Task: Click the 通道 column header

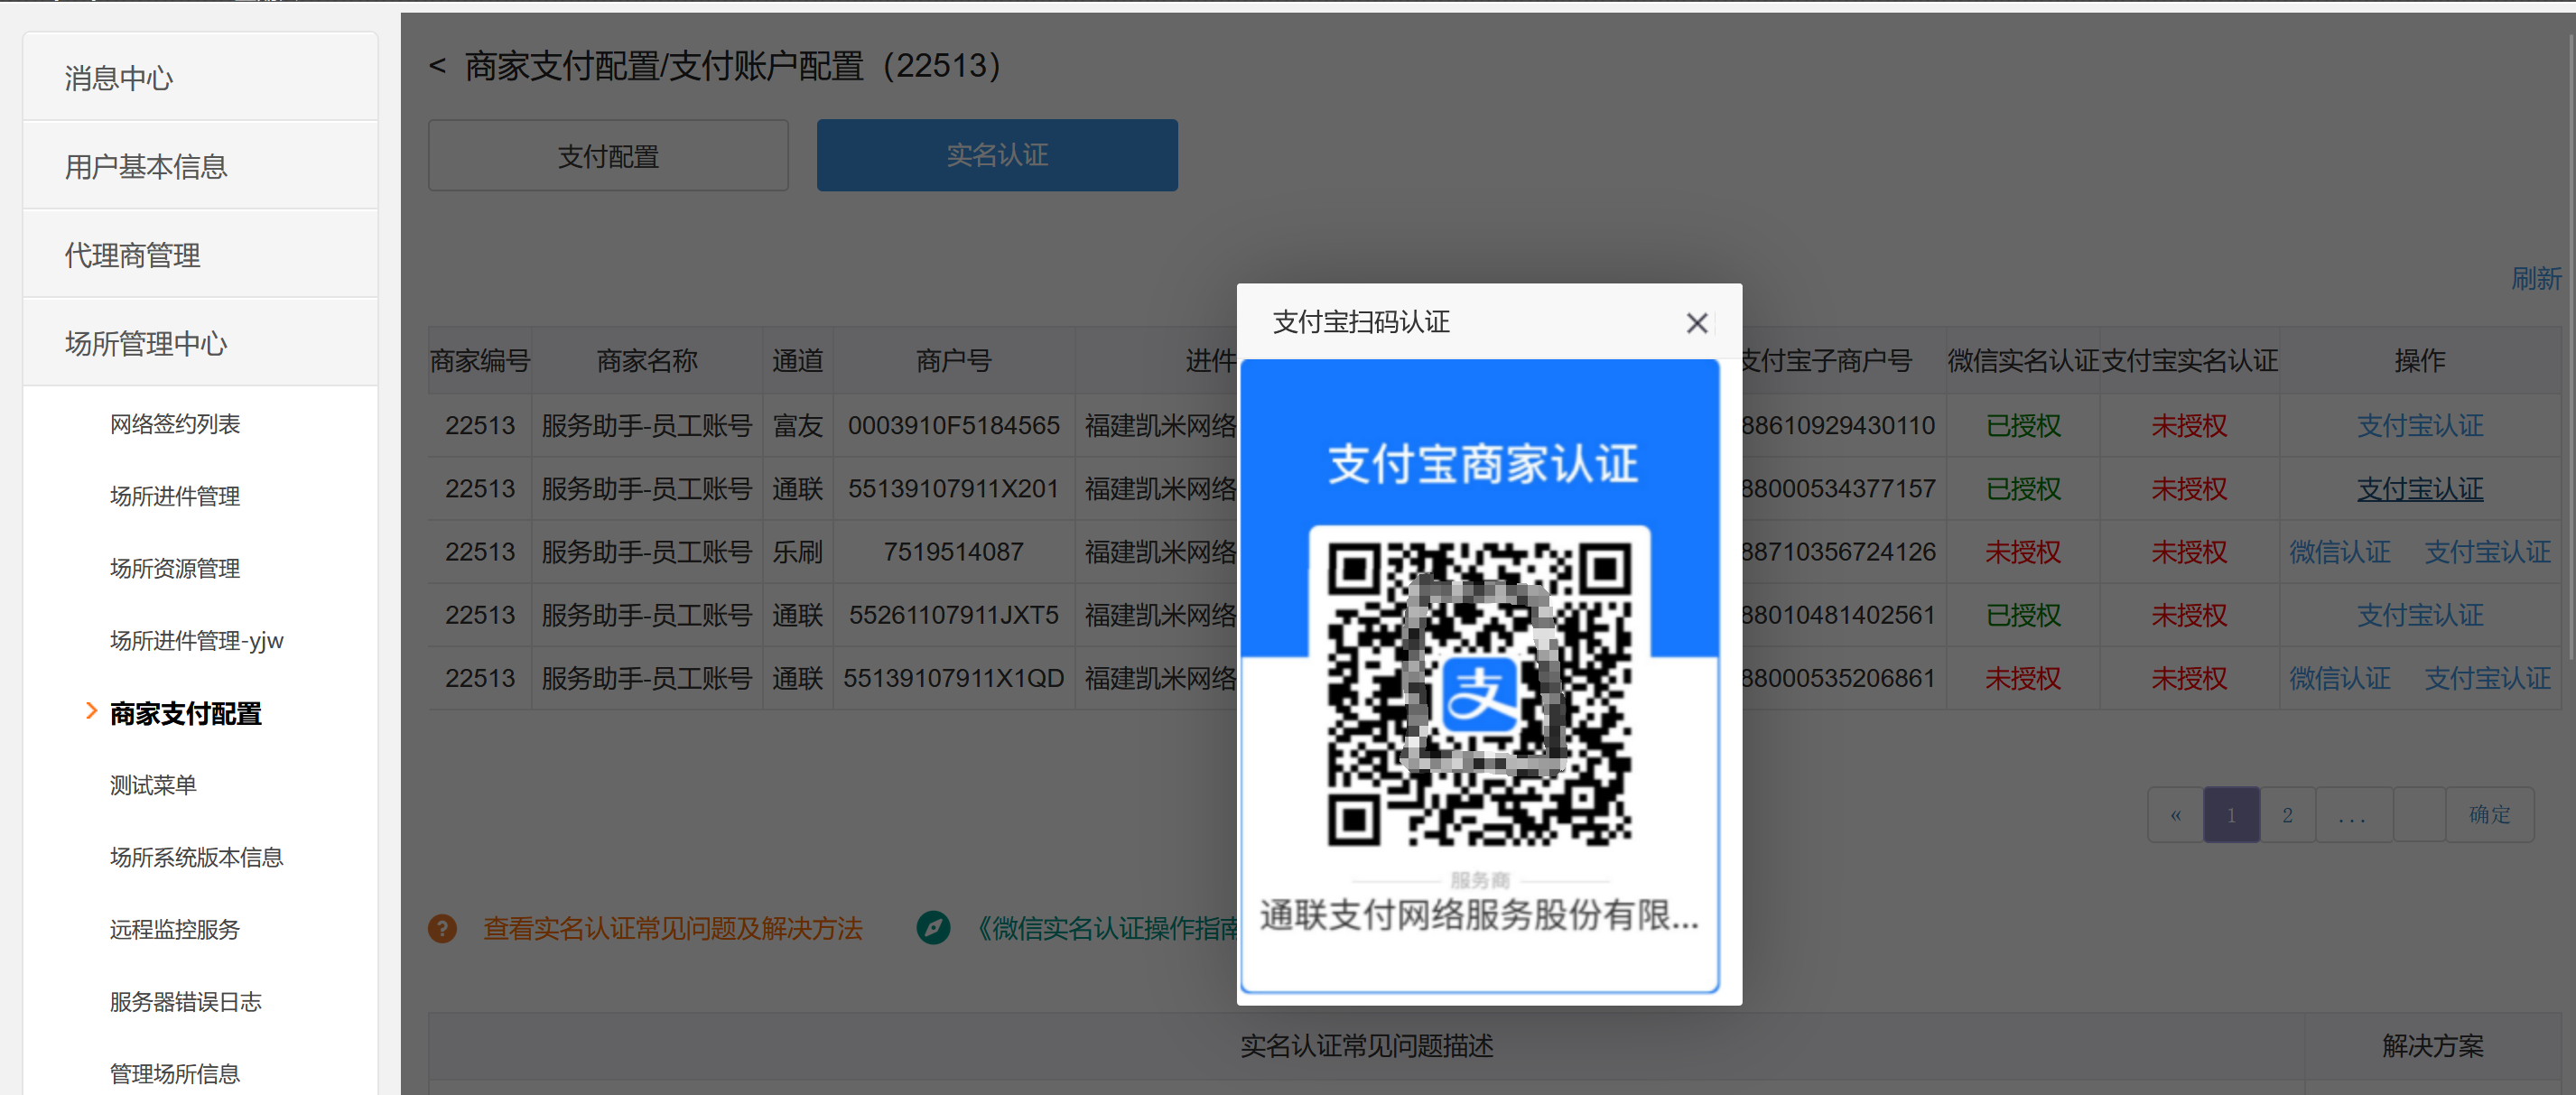Action: coord(797,361)
